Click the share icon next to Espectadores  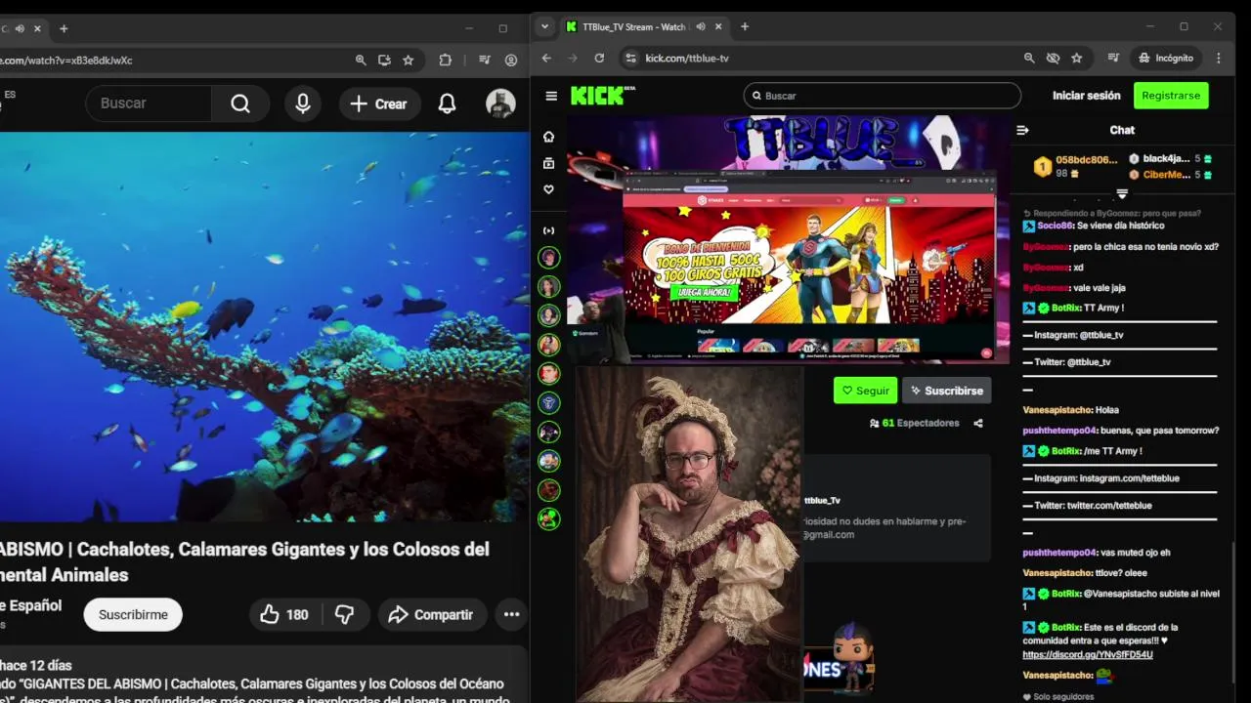(978, 423)
